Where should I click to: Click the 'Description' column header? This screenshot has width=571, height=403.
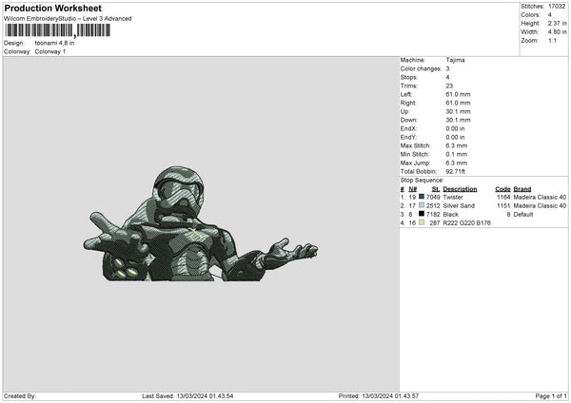point(460,189)
